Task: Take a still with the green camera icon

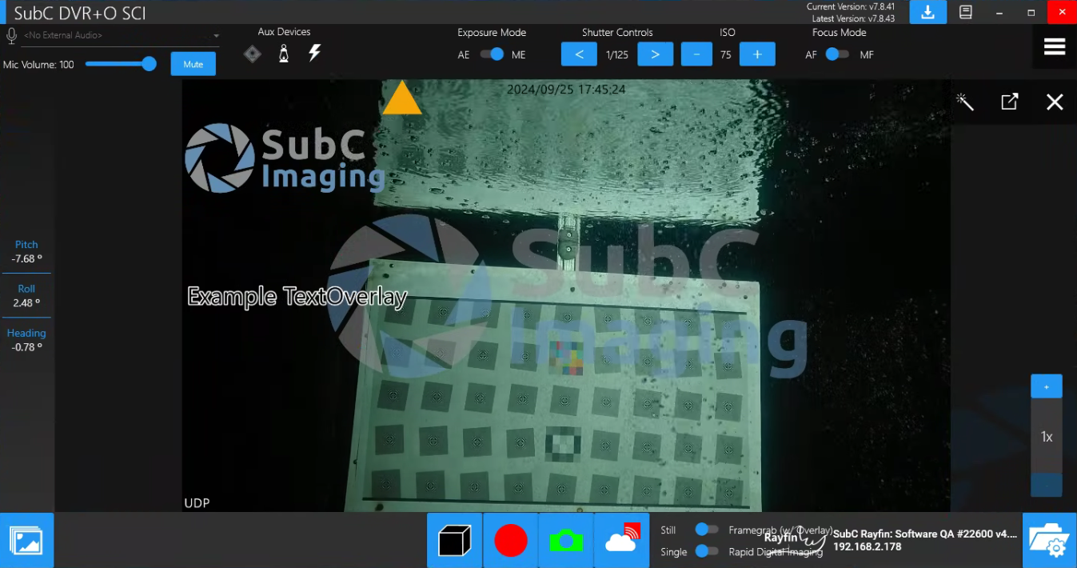Action: click(566, 541)
